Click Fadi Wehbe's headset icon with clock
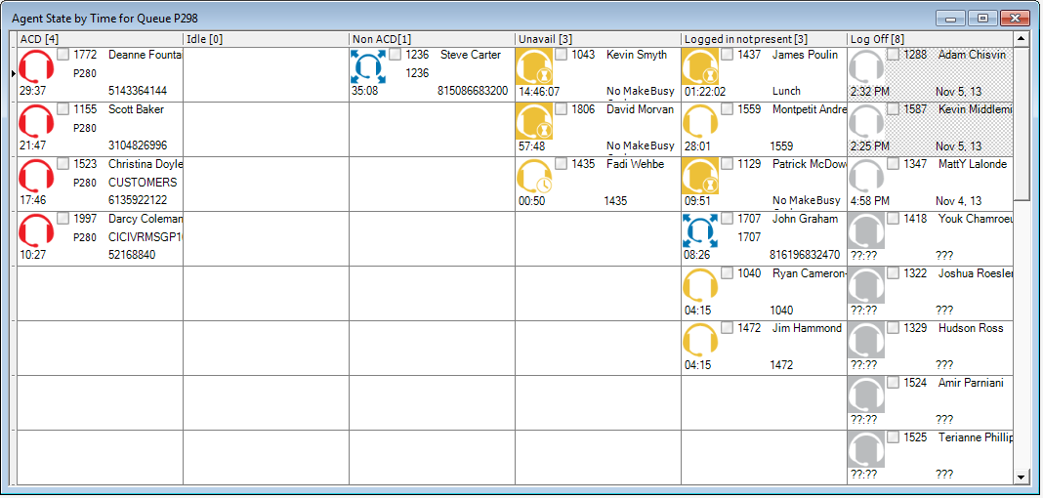The height and width of the screenshot is (498, 1043). [x=534, y=176]
